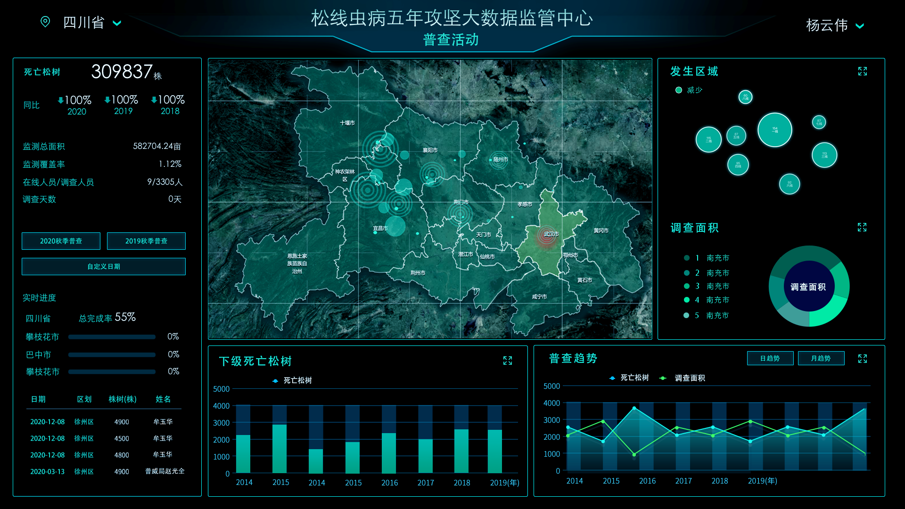
Task: Click the 115 二线 bubble
Action: pyautogui.click(x=708, y=140)
